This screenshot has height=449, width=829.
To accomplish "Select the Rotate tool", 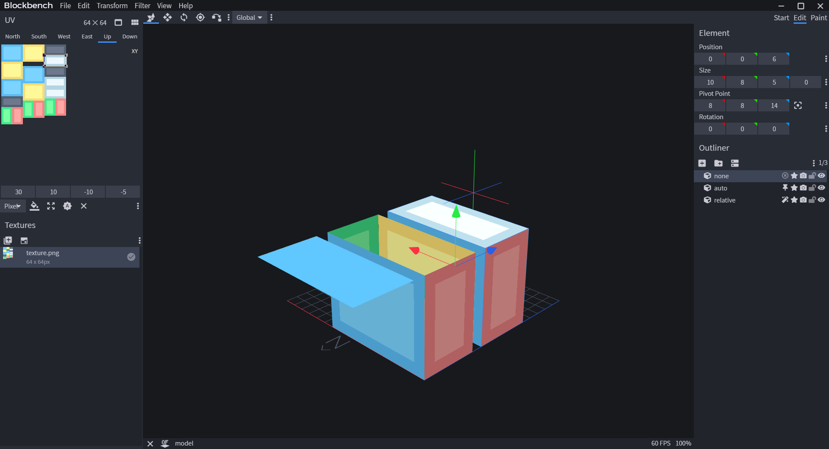I will [x=184, y=18].
